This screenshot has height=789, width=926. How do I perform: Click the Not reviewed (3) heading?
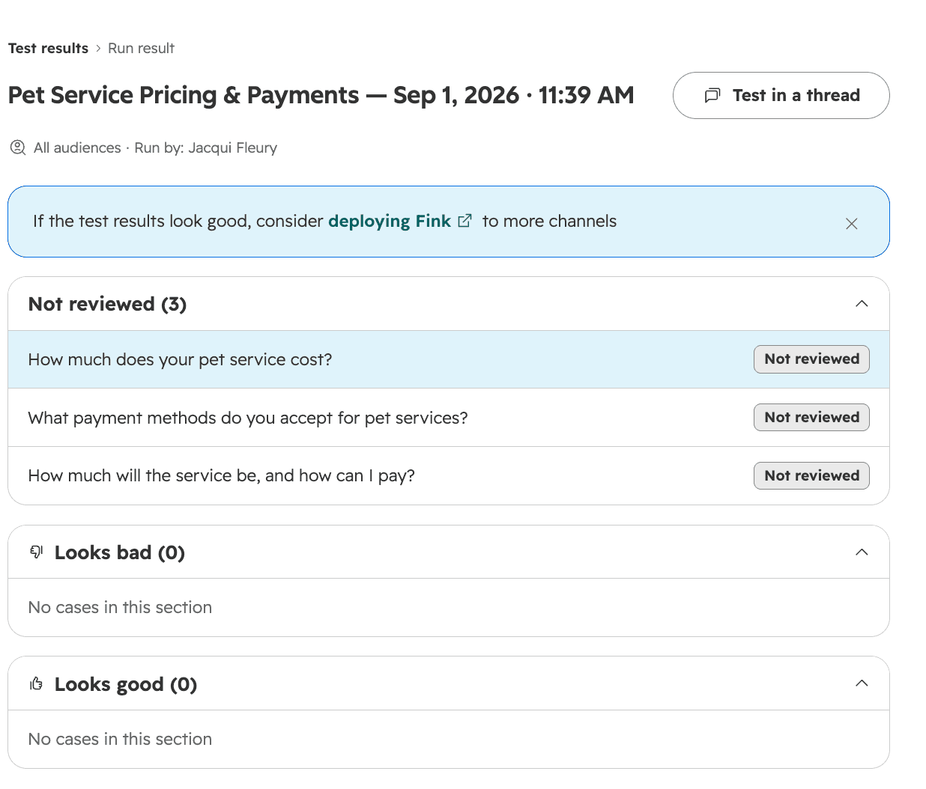107,304
